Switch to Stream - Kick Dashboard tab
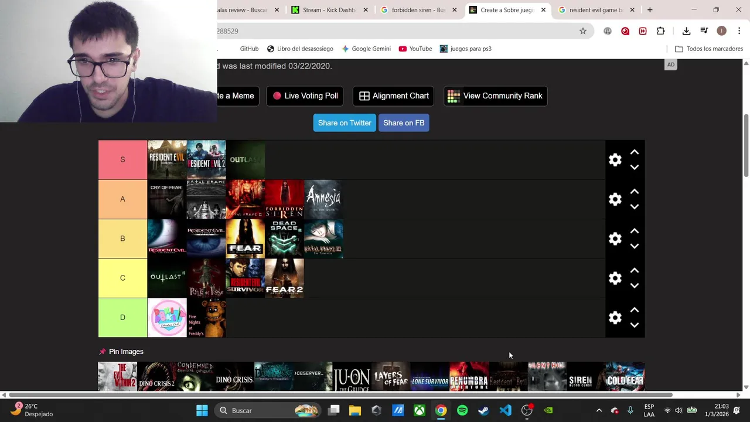This screenshot has height=422, width=750. (x=330, y=10)
